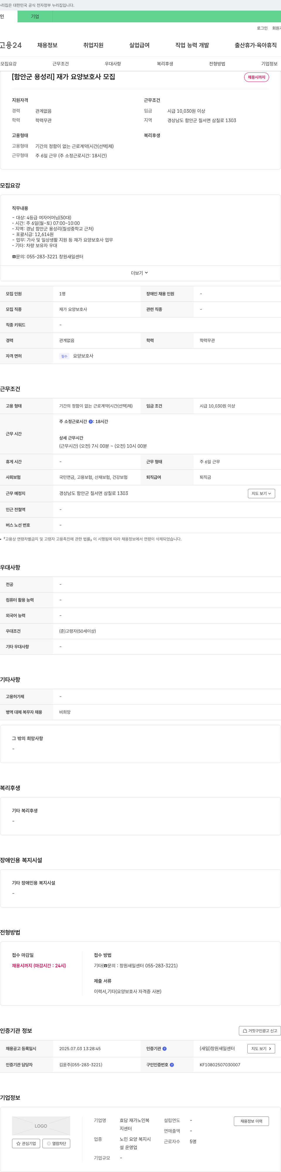Viewport: 281px width, 1172px height.
Task: Jump to the 기업정보 section tab
Action: 269,64
